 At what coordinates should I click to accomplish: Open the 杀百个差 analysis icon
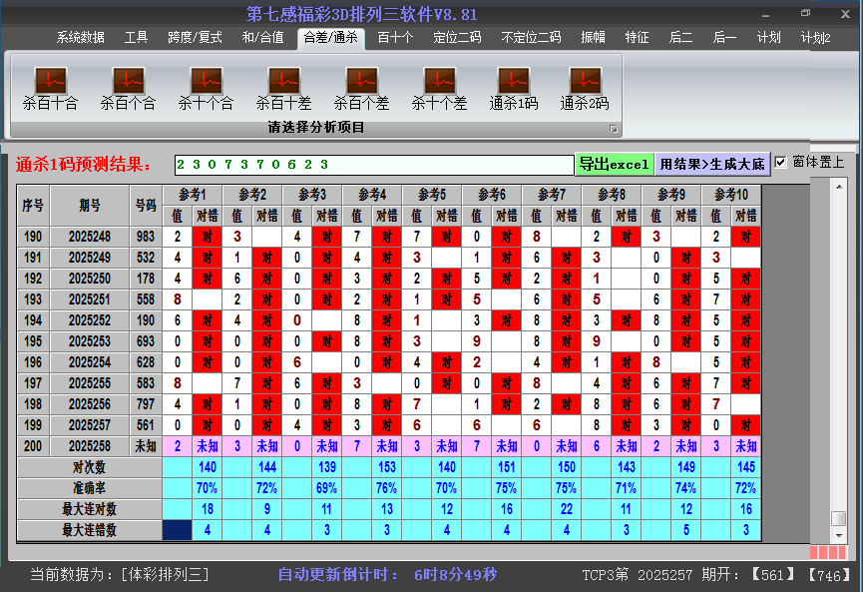click(x=361, y=88)
